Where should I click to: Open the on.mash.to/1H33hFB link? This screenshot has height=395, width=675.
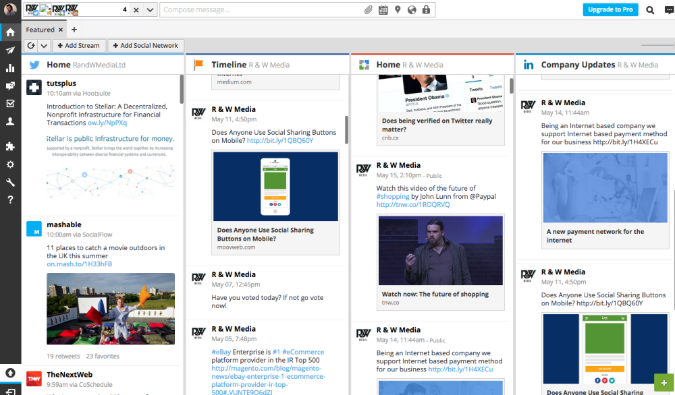[x=80, y=264]
